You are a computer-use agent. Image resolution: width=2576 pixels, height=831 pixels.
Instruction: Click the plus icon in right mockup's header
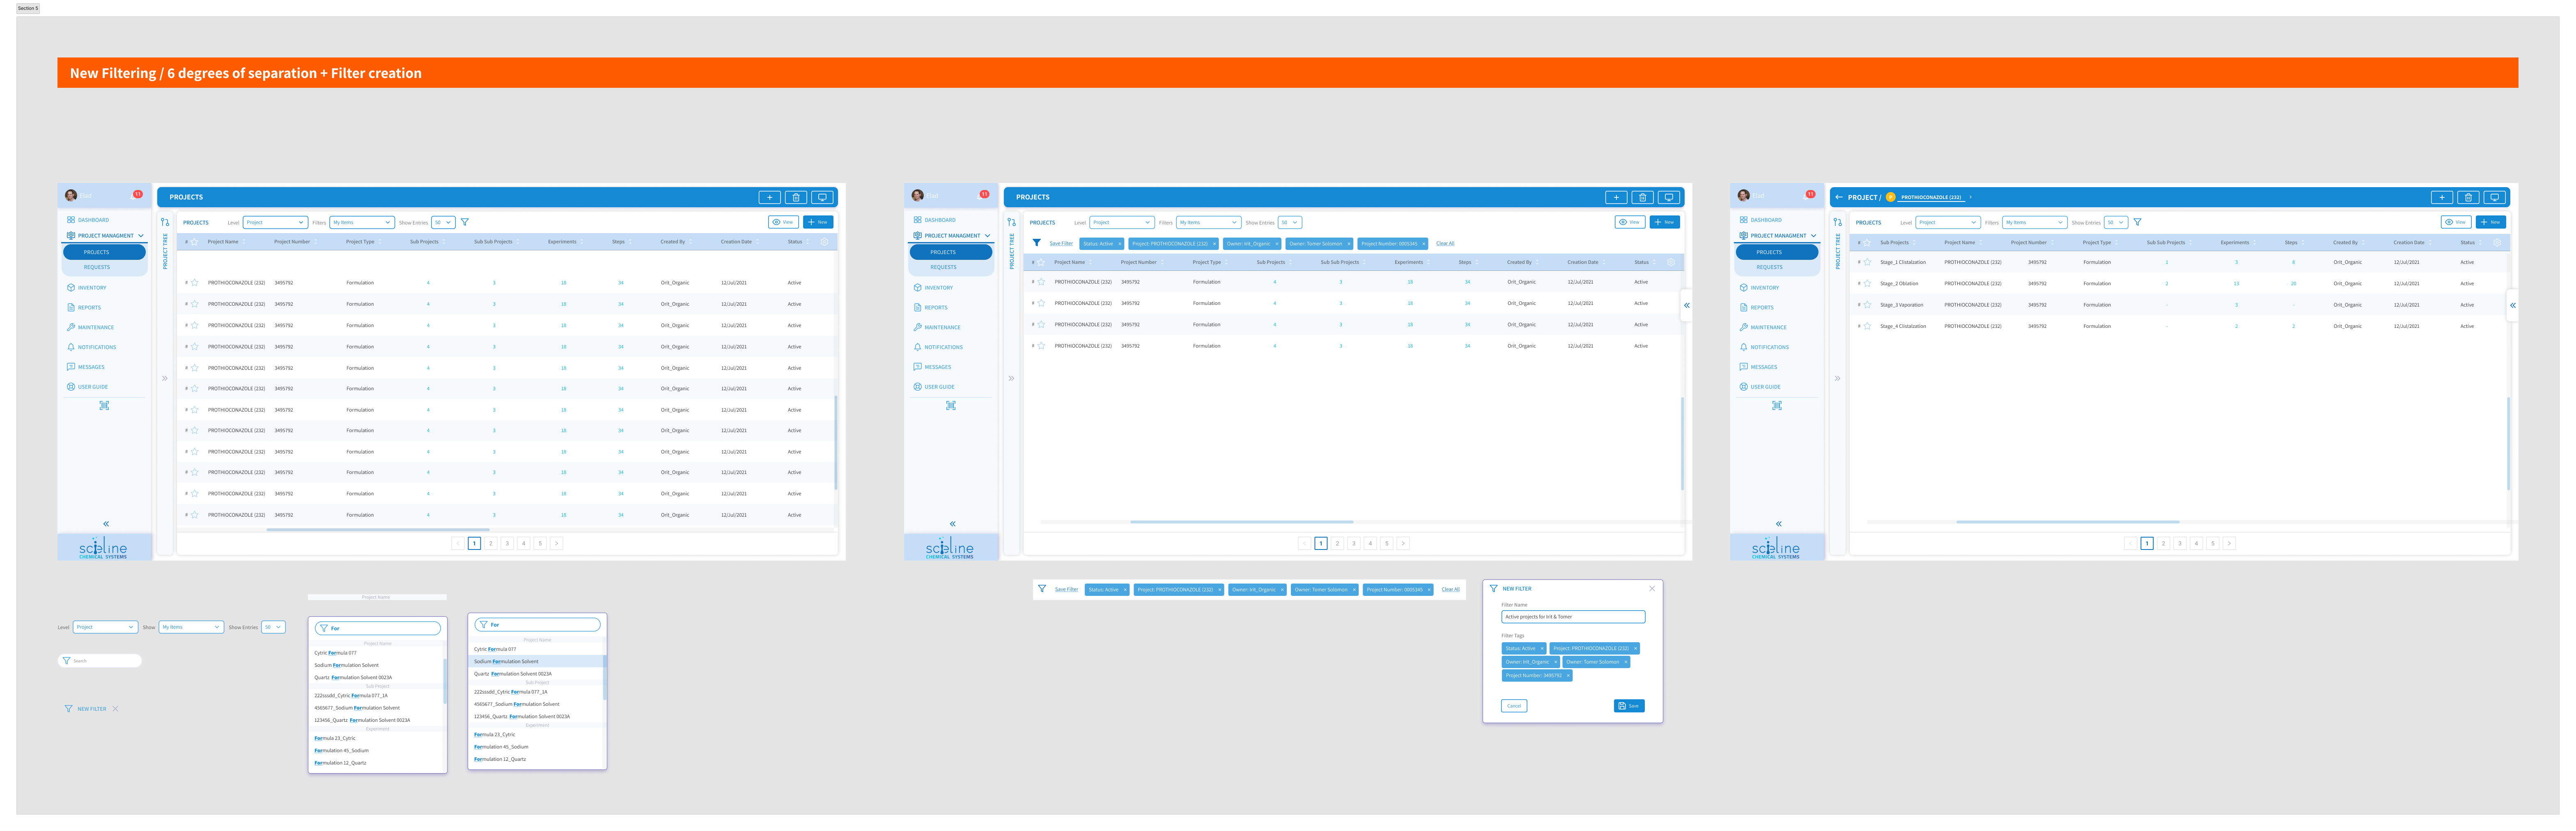[2442, 197]
